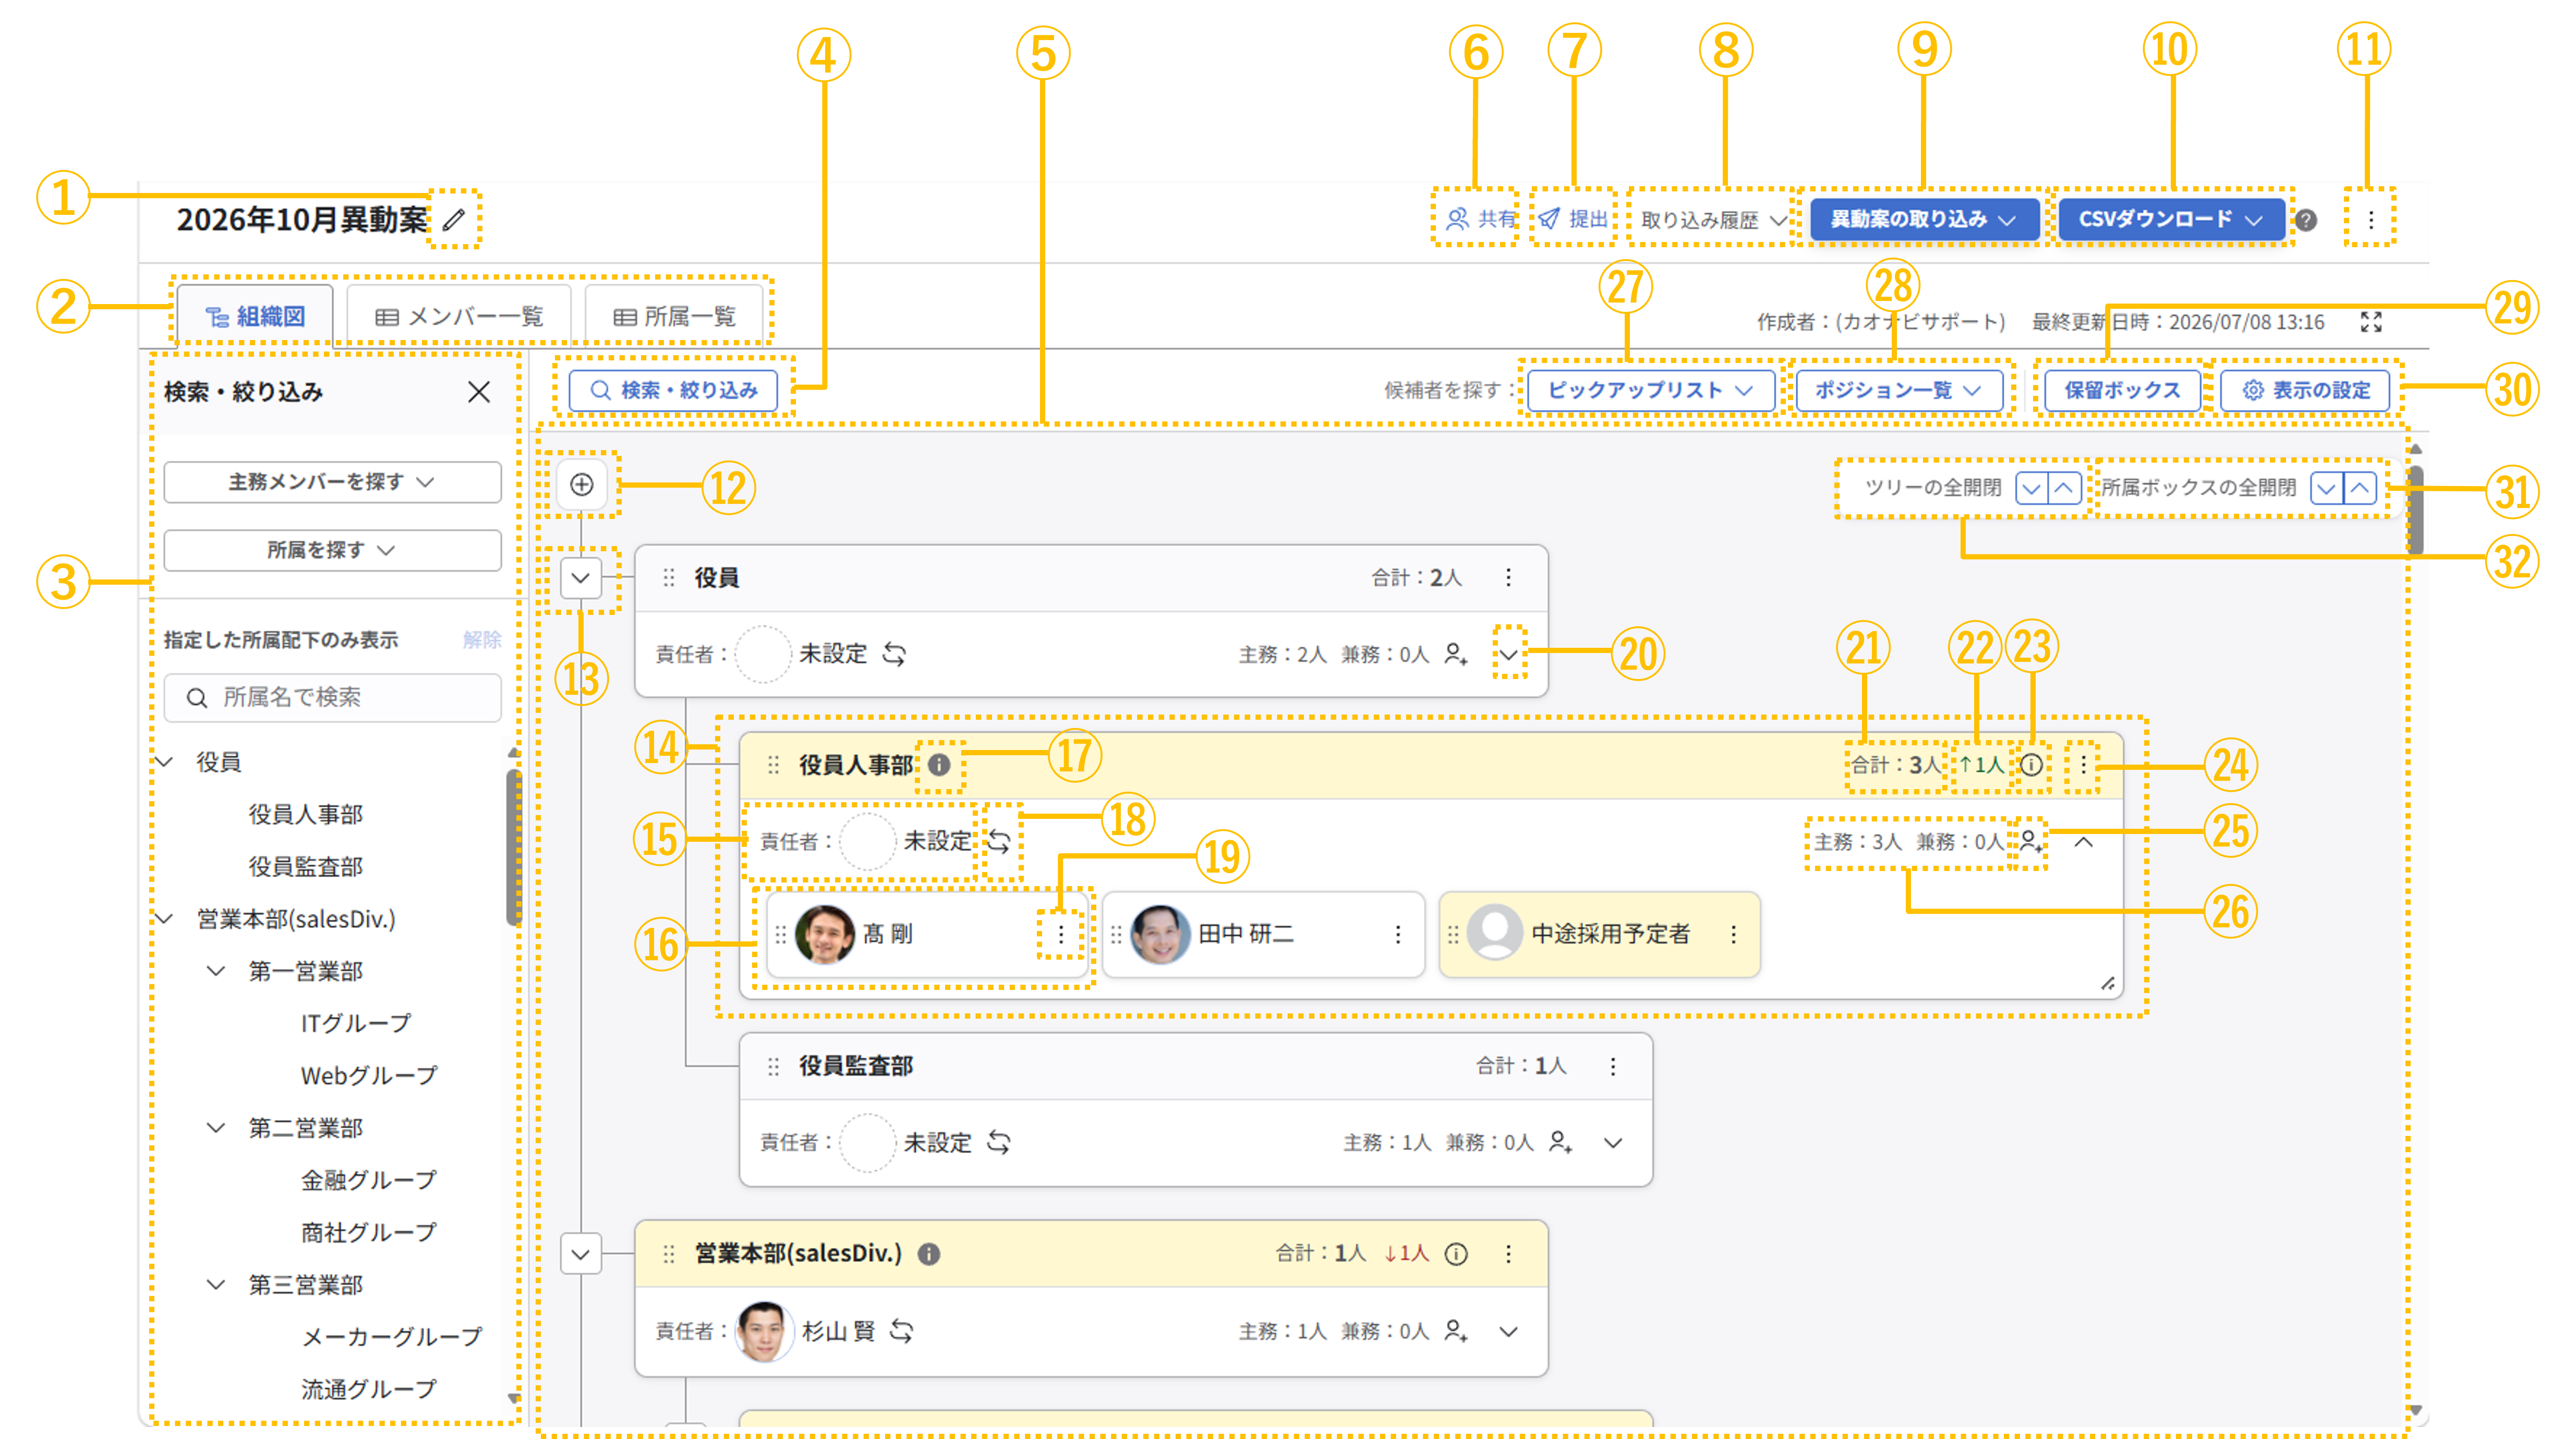Screen dimensions: 2576x1439
Task: Click the swap responsible icon in 役員人事部
Action: 998,841
